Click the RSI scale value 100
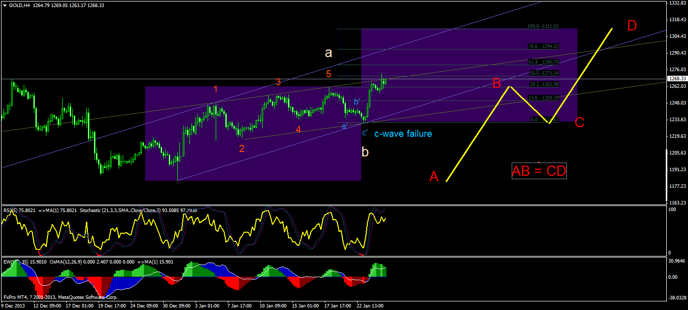The width and height of the screenshot is (688, 310). point(672,209)
